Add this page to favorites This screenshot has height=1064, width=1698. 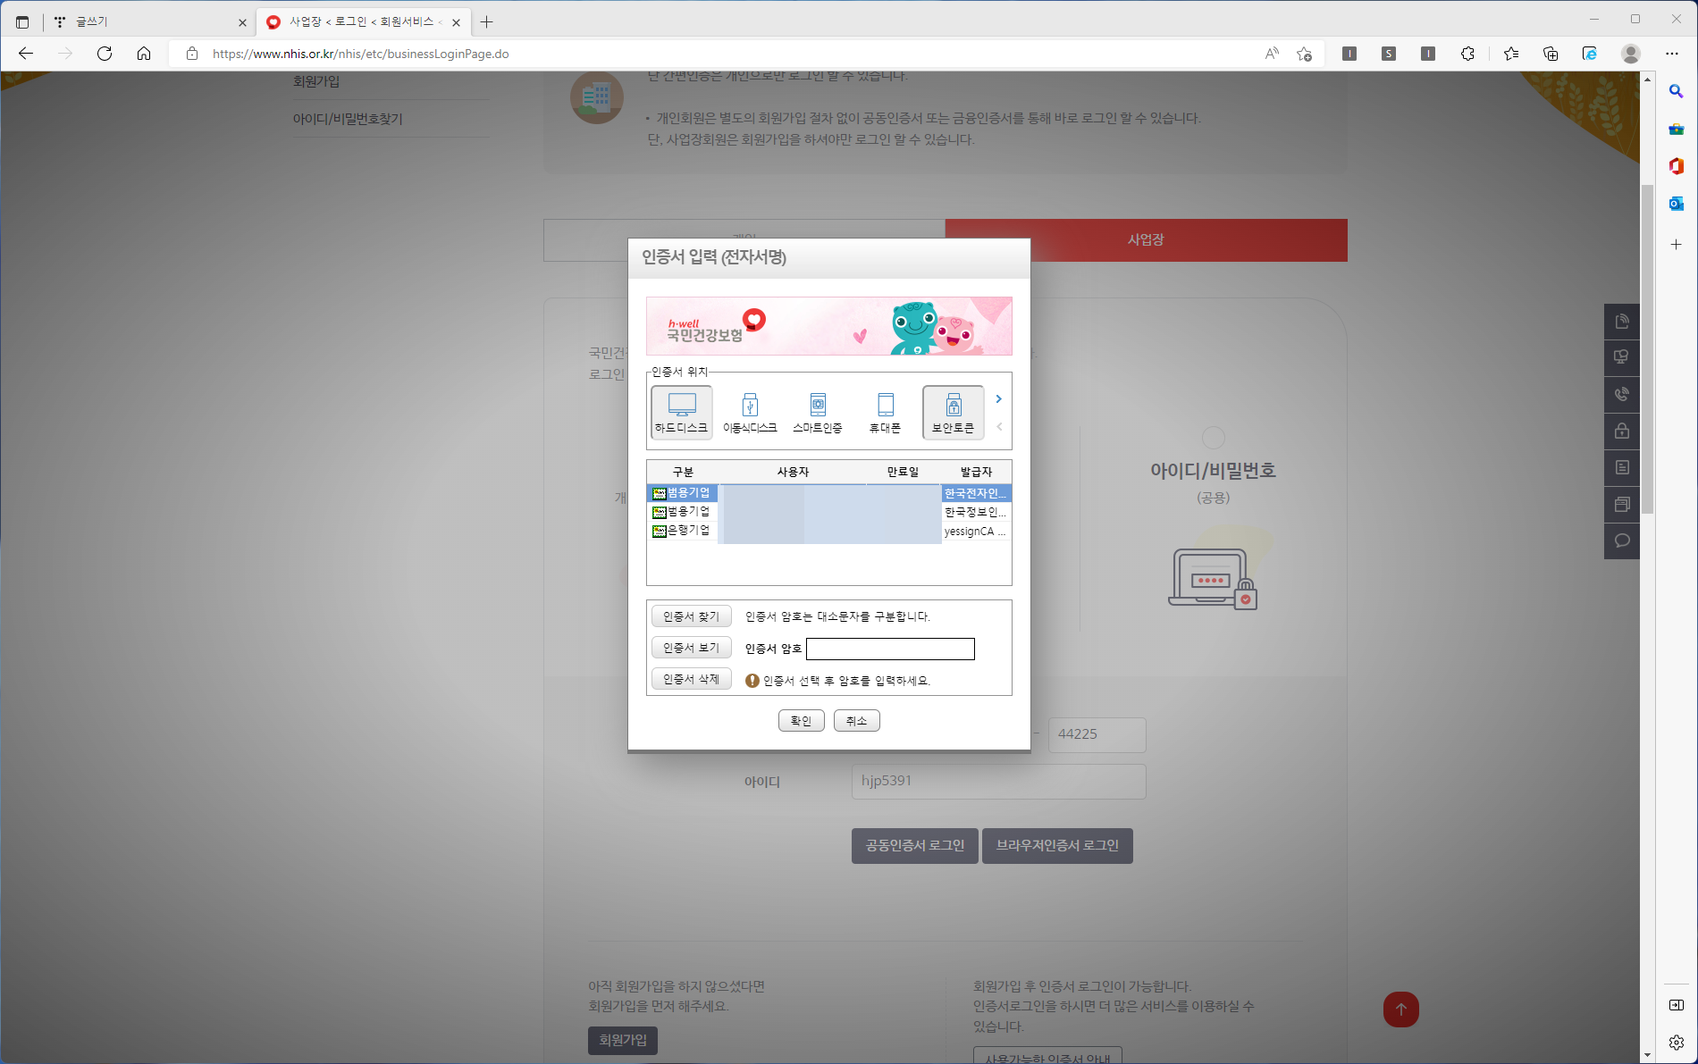1305,54
